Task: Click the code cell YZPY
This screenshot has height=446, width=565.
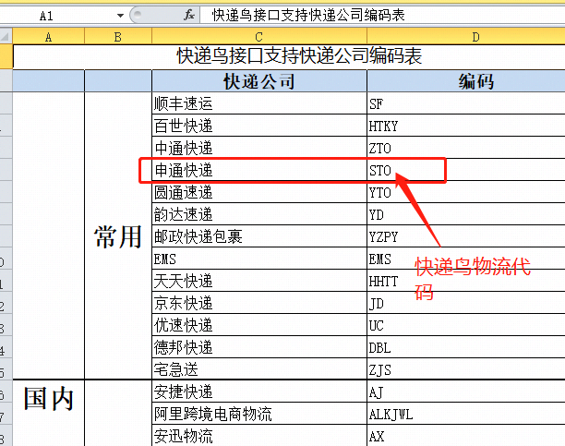Action: pyautogui.click(x=466, y=236)
